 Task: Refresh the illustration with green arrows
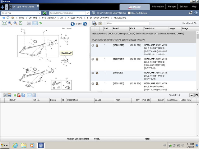41,23
